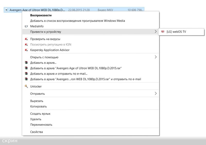Click the Kaspersky icon next to Kaspersky Application Advisor
Viewport: 206px width, 145px height.
click(26, 50)
